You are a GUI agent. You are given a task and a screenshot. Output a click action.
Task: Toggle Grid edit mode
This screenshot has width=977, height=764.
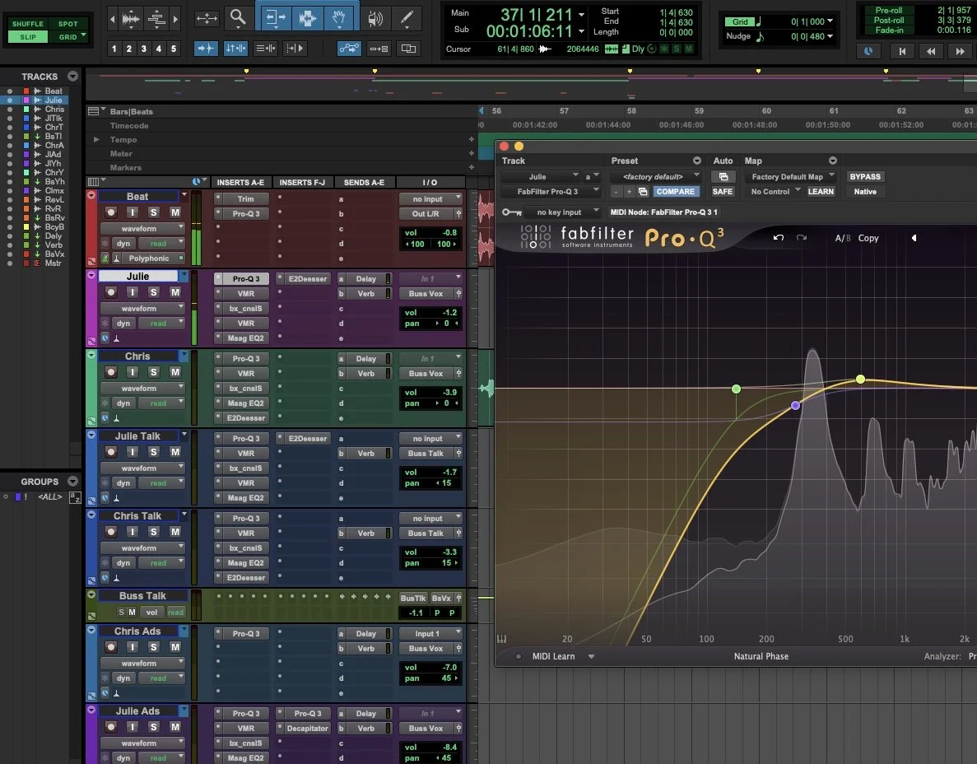[x=67, y=37]
